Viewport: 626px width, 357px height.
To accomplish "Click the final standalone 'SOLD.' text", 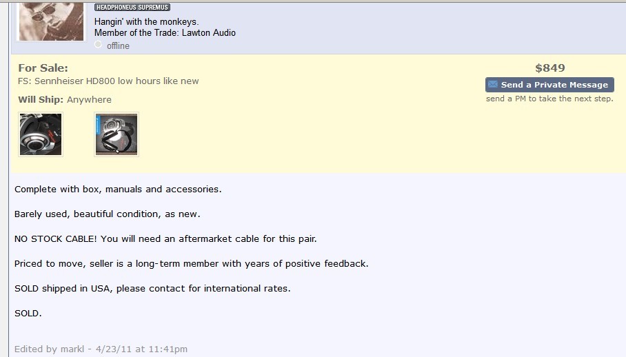I will 28,314.
